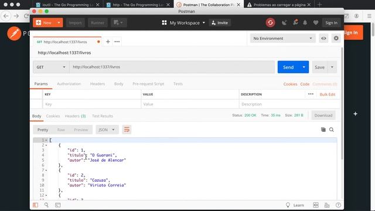This screenshot has height=211, width=375.
Task: Open the notifications bell icon
Action: [305, 23]
